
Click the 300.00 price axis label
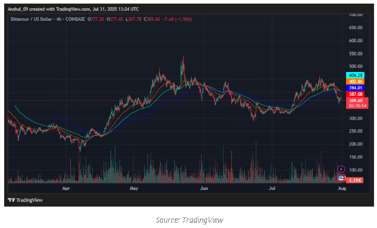356,118
